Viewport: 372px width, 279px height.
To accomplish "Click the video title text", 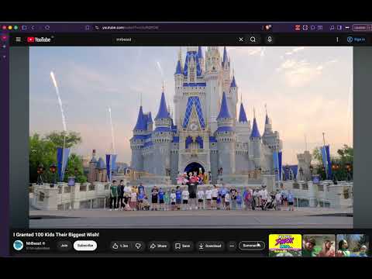I will 56,235.
